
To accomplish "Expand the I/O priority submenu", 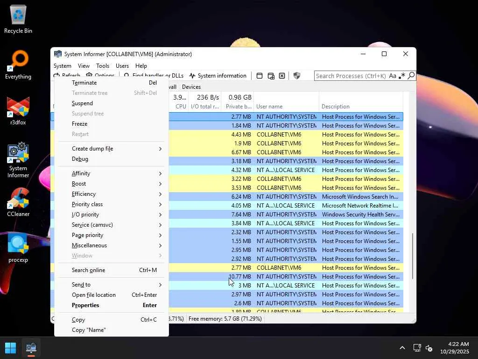I will tap(112, 215).
